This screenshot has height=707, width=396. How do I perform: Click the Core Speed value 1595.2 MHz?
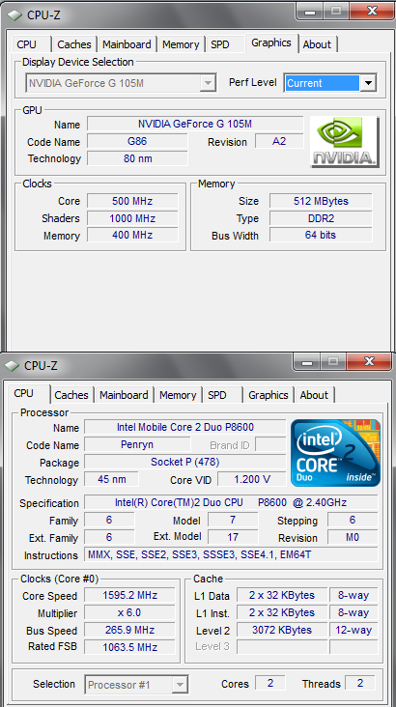point(129,595)
